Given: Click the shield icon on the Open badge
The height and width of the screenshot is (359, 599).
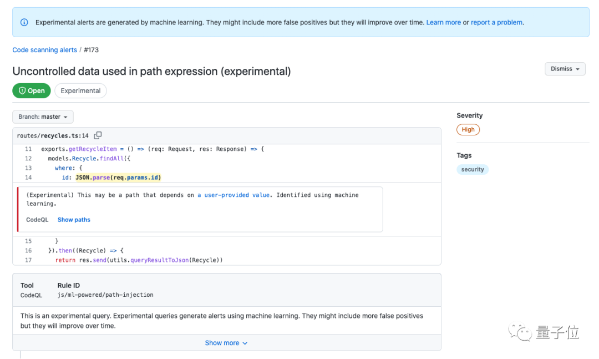Looking at the screenshot, I should click(x=22, y=91).
